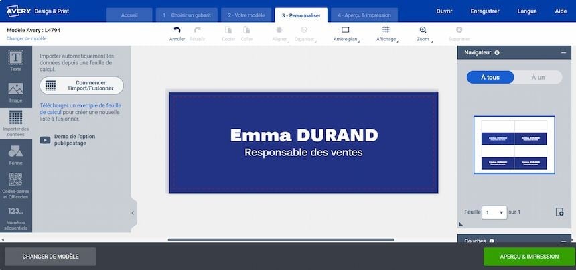Click the Annuler undo icon

pyautogui.click(x=177, y=30)
